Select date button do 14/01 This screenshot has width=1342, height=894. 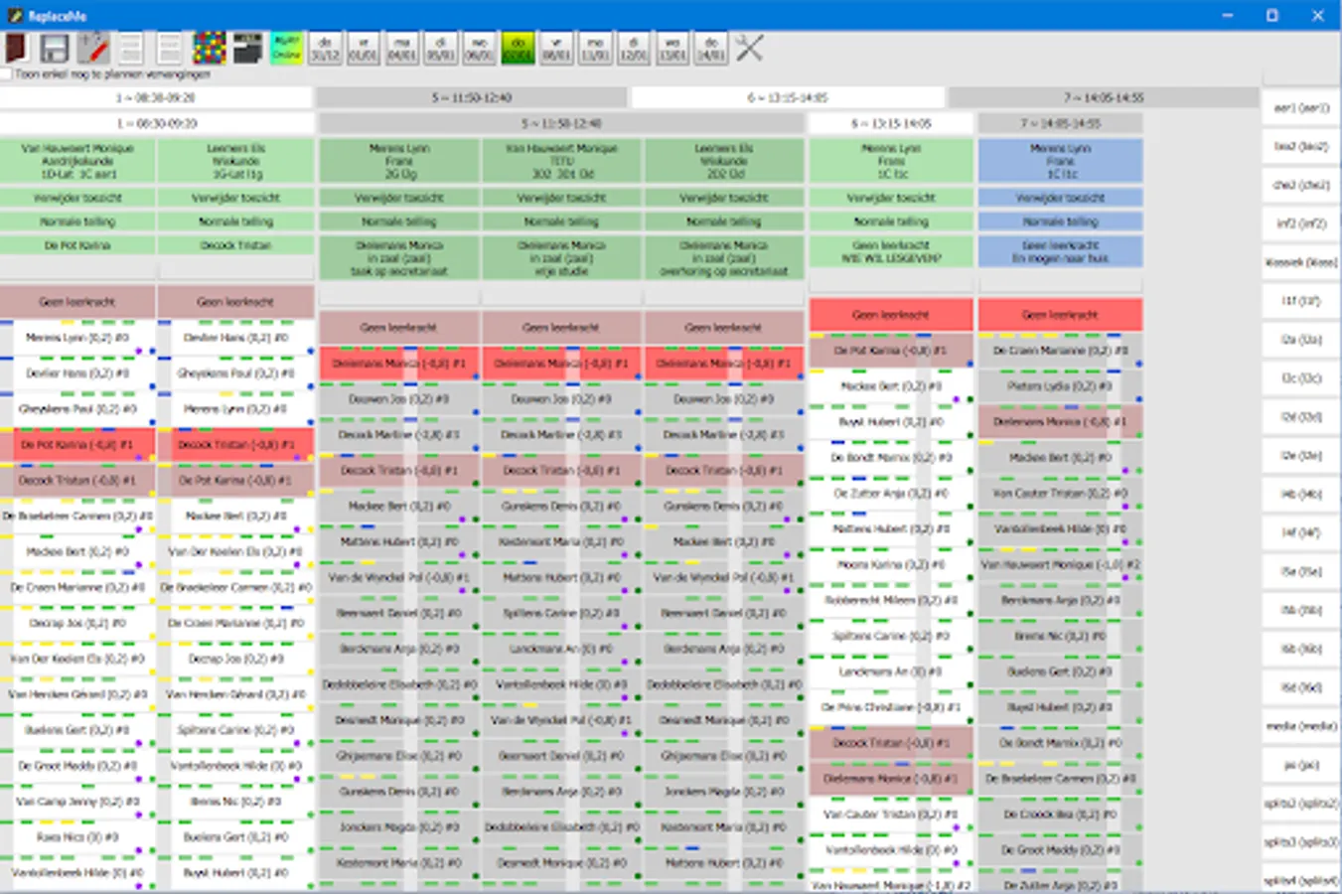click(x=710, y=48)
